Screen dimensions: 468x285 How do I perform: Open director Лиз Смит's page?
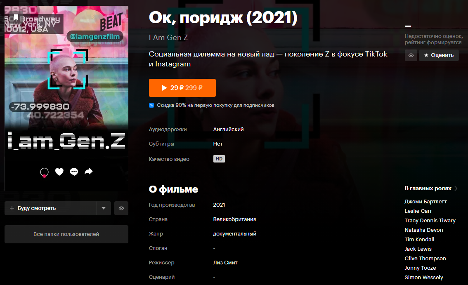225,263
